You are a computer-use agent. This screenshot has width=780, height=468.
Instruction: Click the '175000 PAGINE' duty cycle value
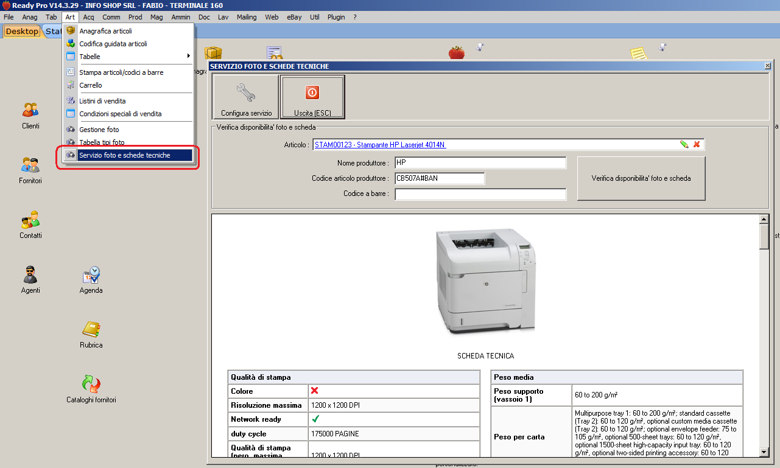coord(335,434)
